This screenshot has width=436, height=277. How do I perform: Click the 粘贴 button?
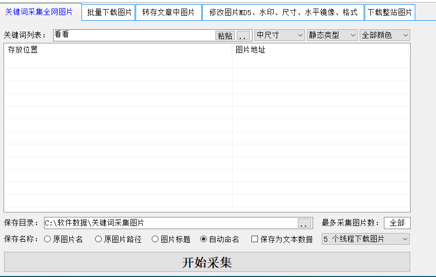[225, 35]
